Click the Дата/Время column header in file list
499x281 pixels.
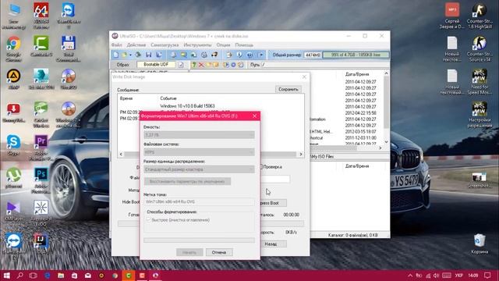point(357,74)
